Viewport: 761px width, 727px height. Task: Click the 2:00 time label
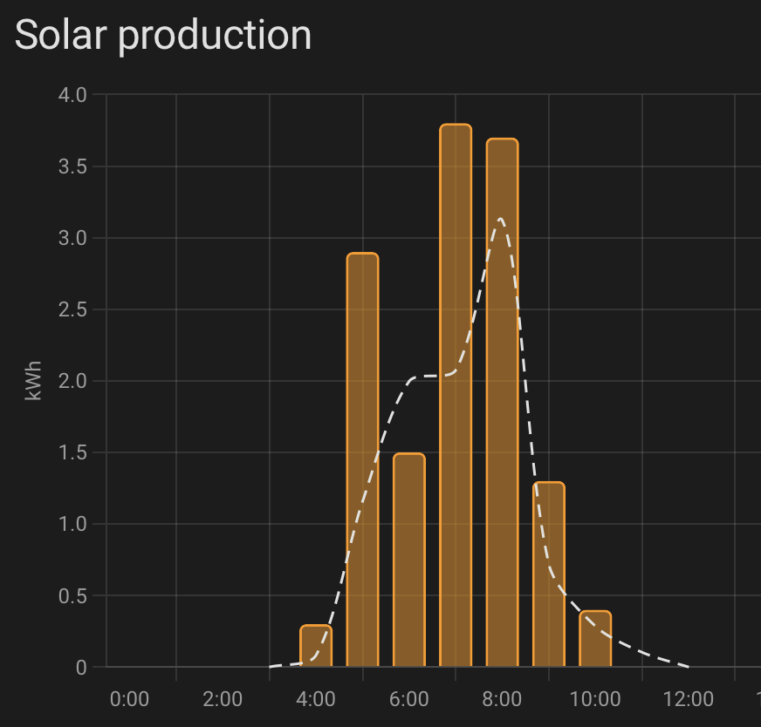pos(223,699)
